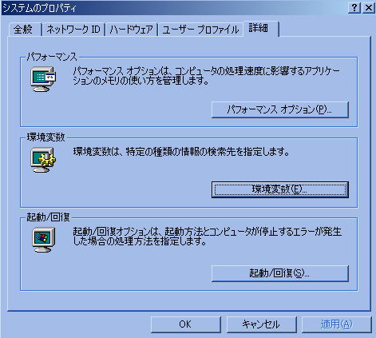Click the システムのプロパティ title bar
The height and width of the screenshot is (338, 376).
173,8
